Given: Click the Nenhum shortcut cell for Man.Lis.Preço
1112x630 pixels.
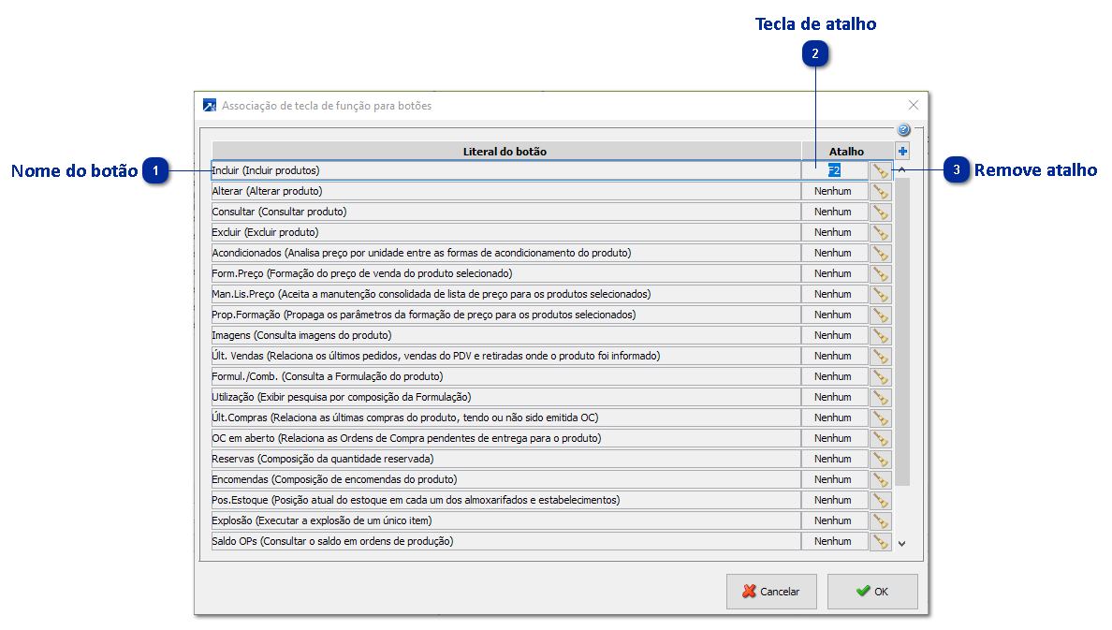Looking at the screenshot, I should click(835, 295).
